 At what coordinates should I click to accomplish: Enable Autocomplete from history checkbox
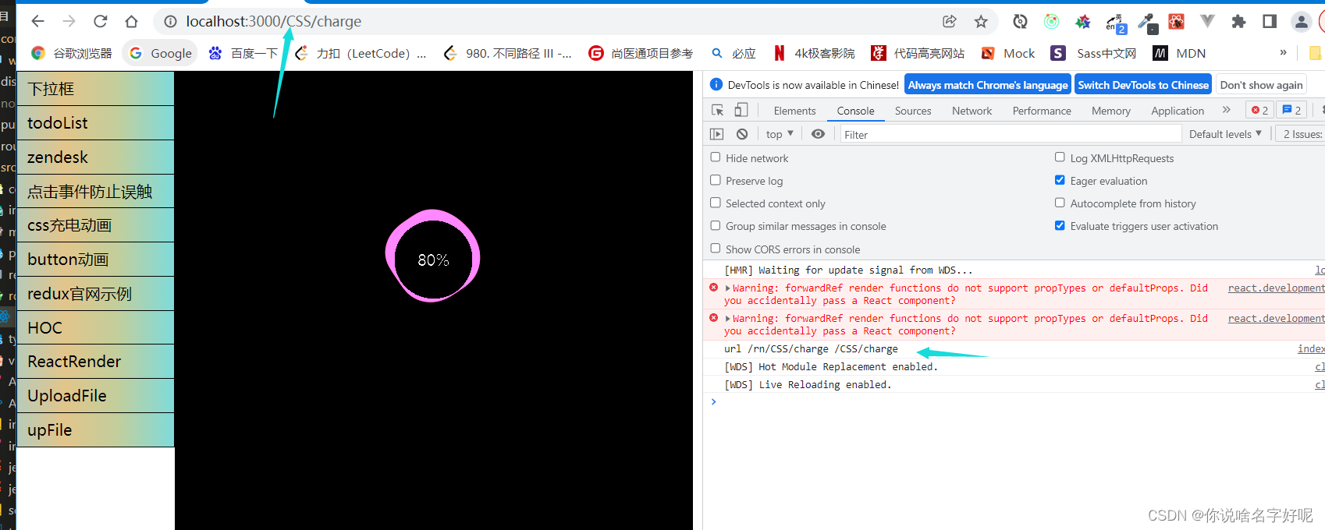point(1060,203)
